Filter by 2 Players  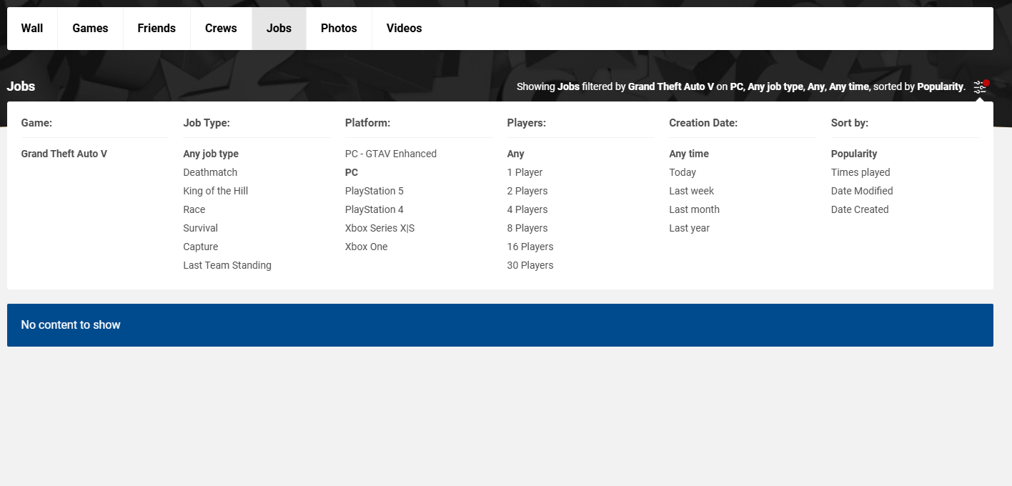[527, 191]
